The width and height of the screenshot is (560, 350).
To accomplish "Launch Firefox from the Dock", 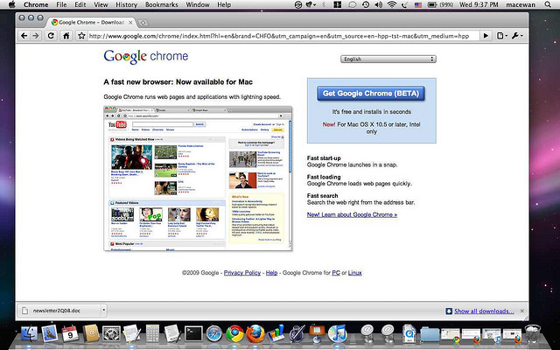I will point(256,333).
